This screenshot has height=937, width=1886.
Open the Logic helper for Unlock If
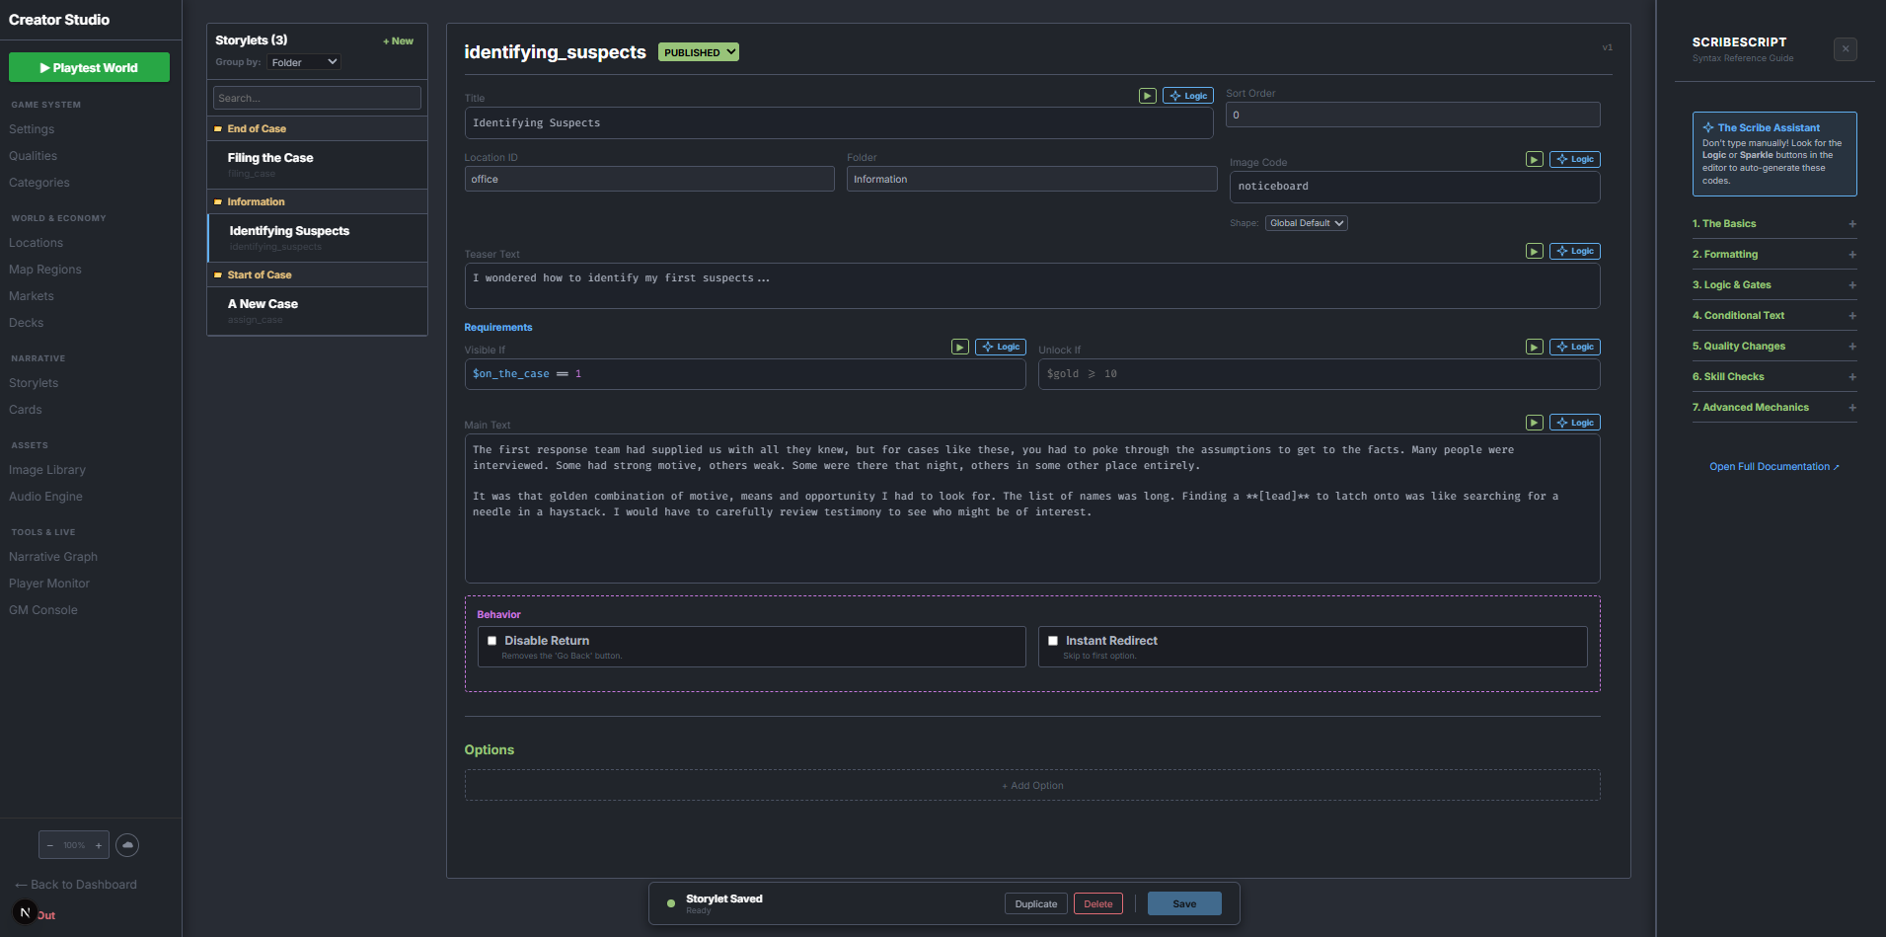[x=1575, y=347]
